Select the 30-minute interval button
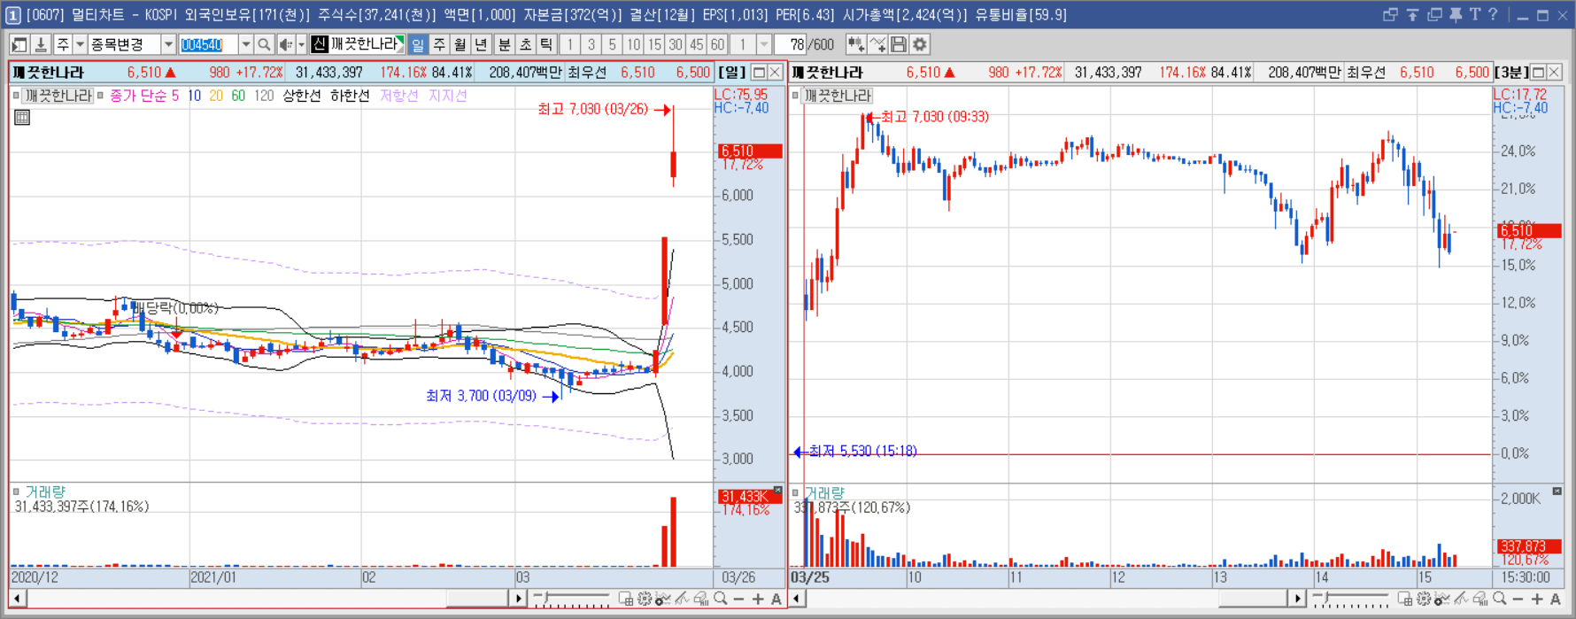 pos(676,44)
